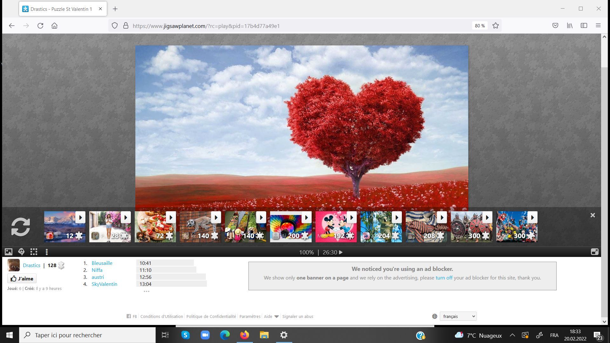Expand more leaderboard results ellipsis
Viewport: 610px width, 343px height.
tap(146, 291)
